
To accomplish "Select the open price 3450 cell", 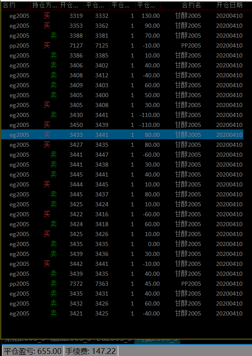I will (76, 125).
